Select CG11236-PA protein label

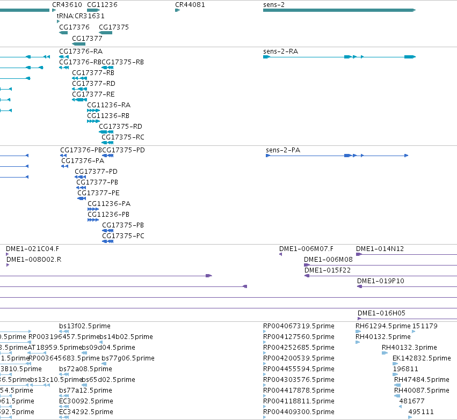109,204
